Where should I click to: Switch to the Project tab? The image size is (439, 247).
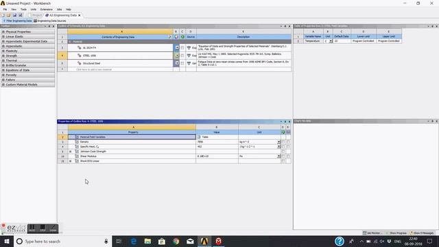click(36, 15)
